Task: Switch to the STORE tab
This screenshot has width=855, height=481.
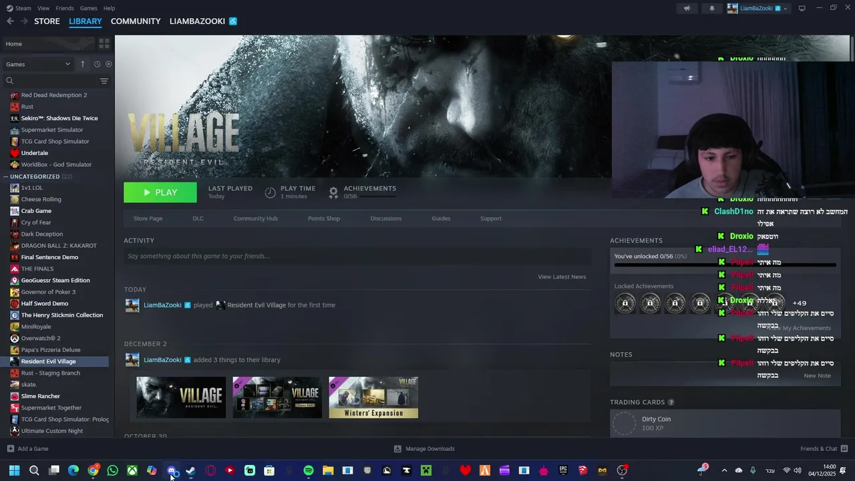Action: [47, 21]
